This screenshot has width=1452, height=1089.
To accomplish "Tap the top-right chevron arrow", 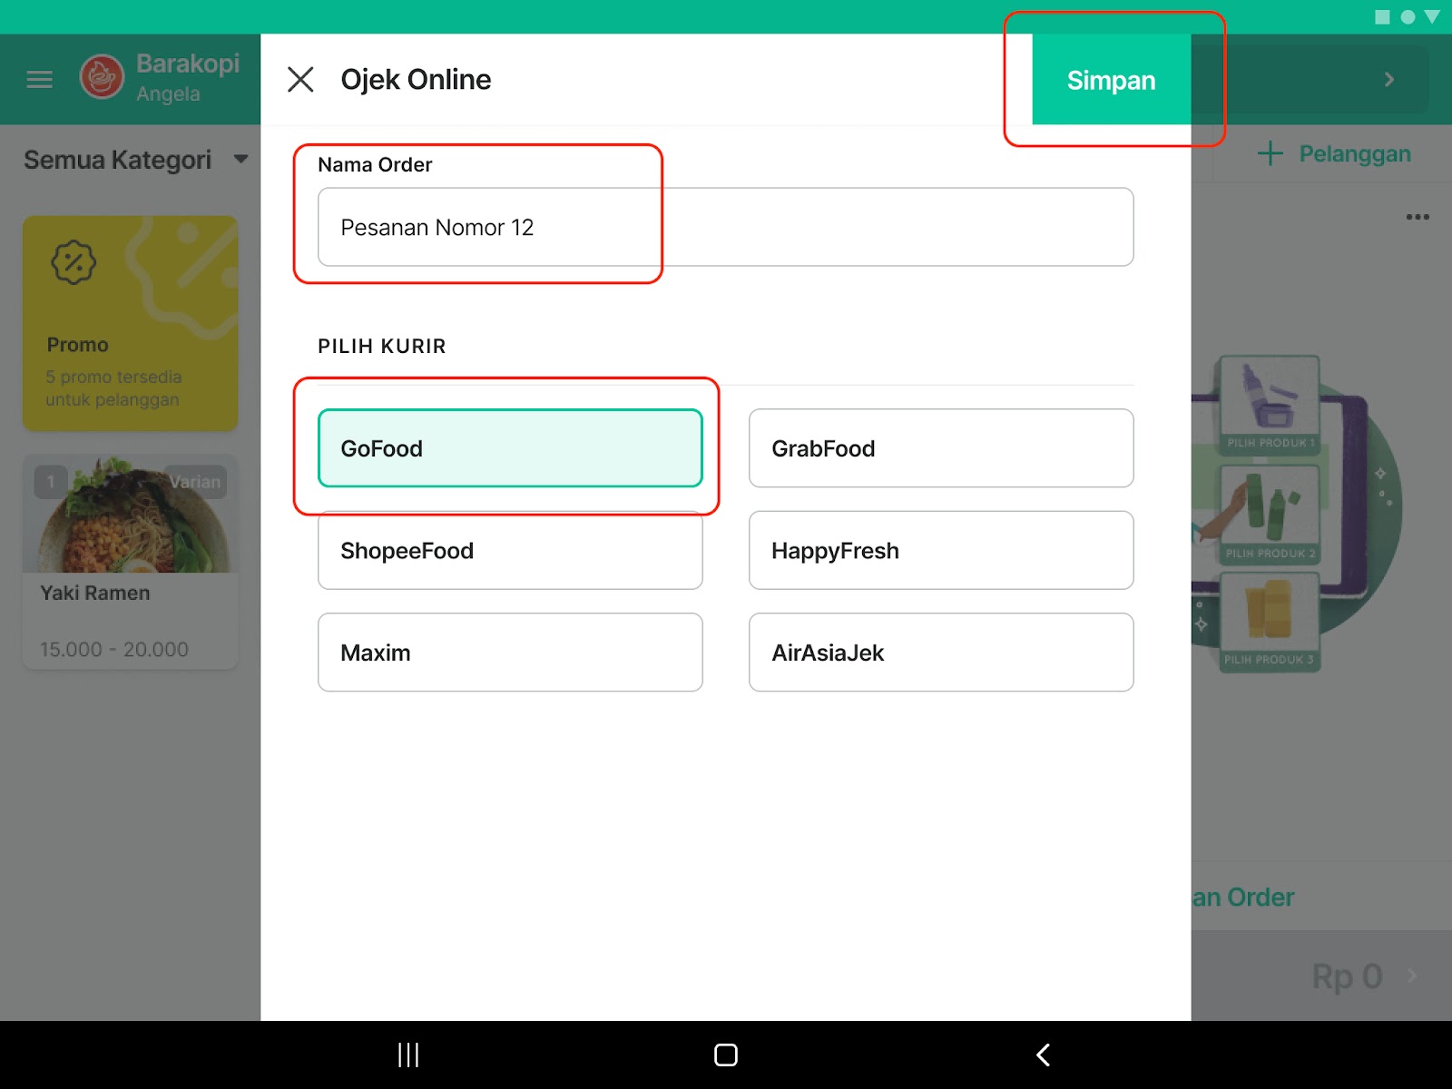I will (x=1388, y=80).
